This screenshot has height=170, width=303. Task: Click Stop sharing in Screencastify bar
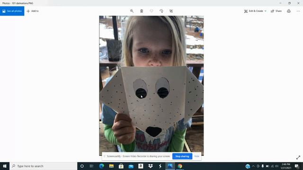pyautogui.click(x=182, y=156)
